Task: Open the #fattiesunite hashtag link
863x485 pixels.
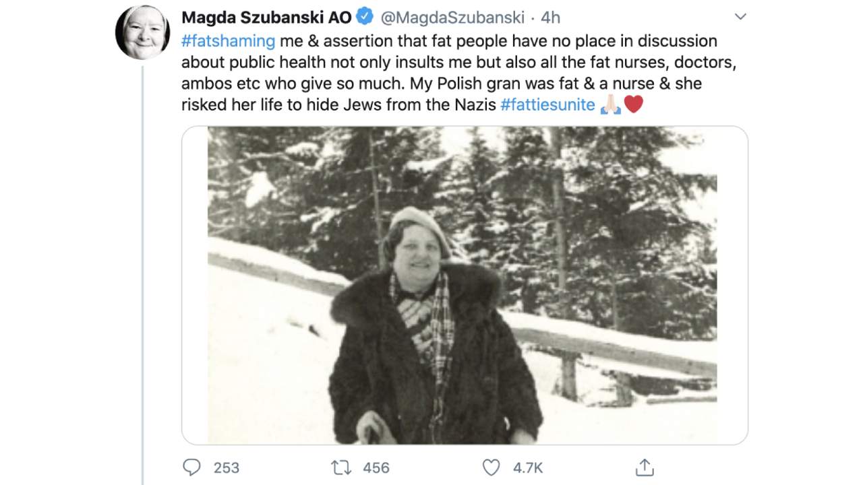Action: tap(547, 105)
